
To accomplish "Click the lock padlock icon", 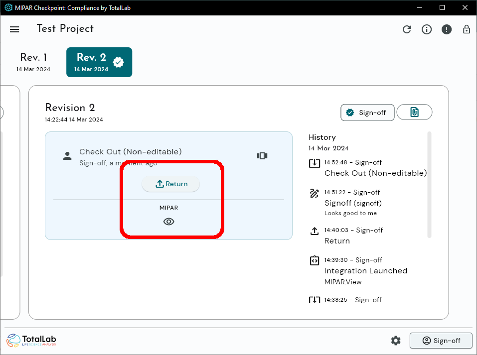I will point(467,29).
